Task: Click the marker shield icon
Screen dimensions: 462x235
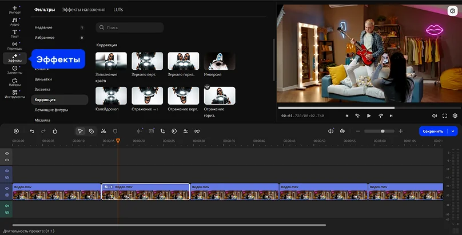Action: [x=115, y=132]
